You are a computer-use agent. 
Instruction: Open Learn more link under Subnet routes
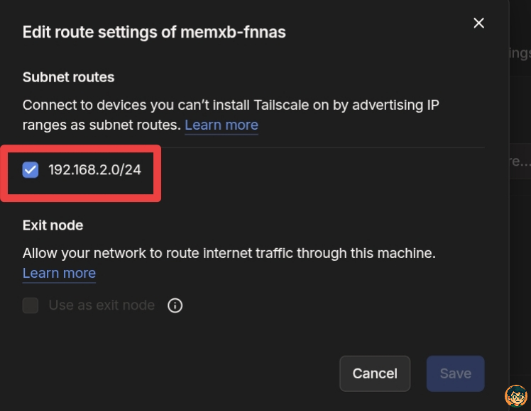221,125
